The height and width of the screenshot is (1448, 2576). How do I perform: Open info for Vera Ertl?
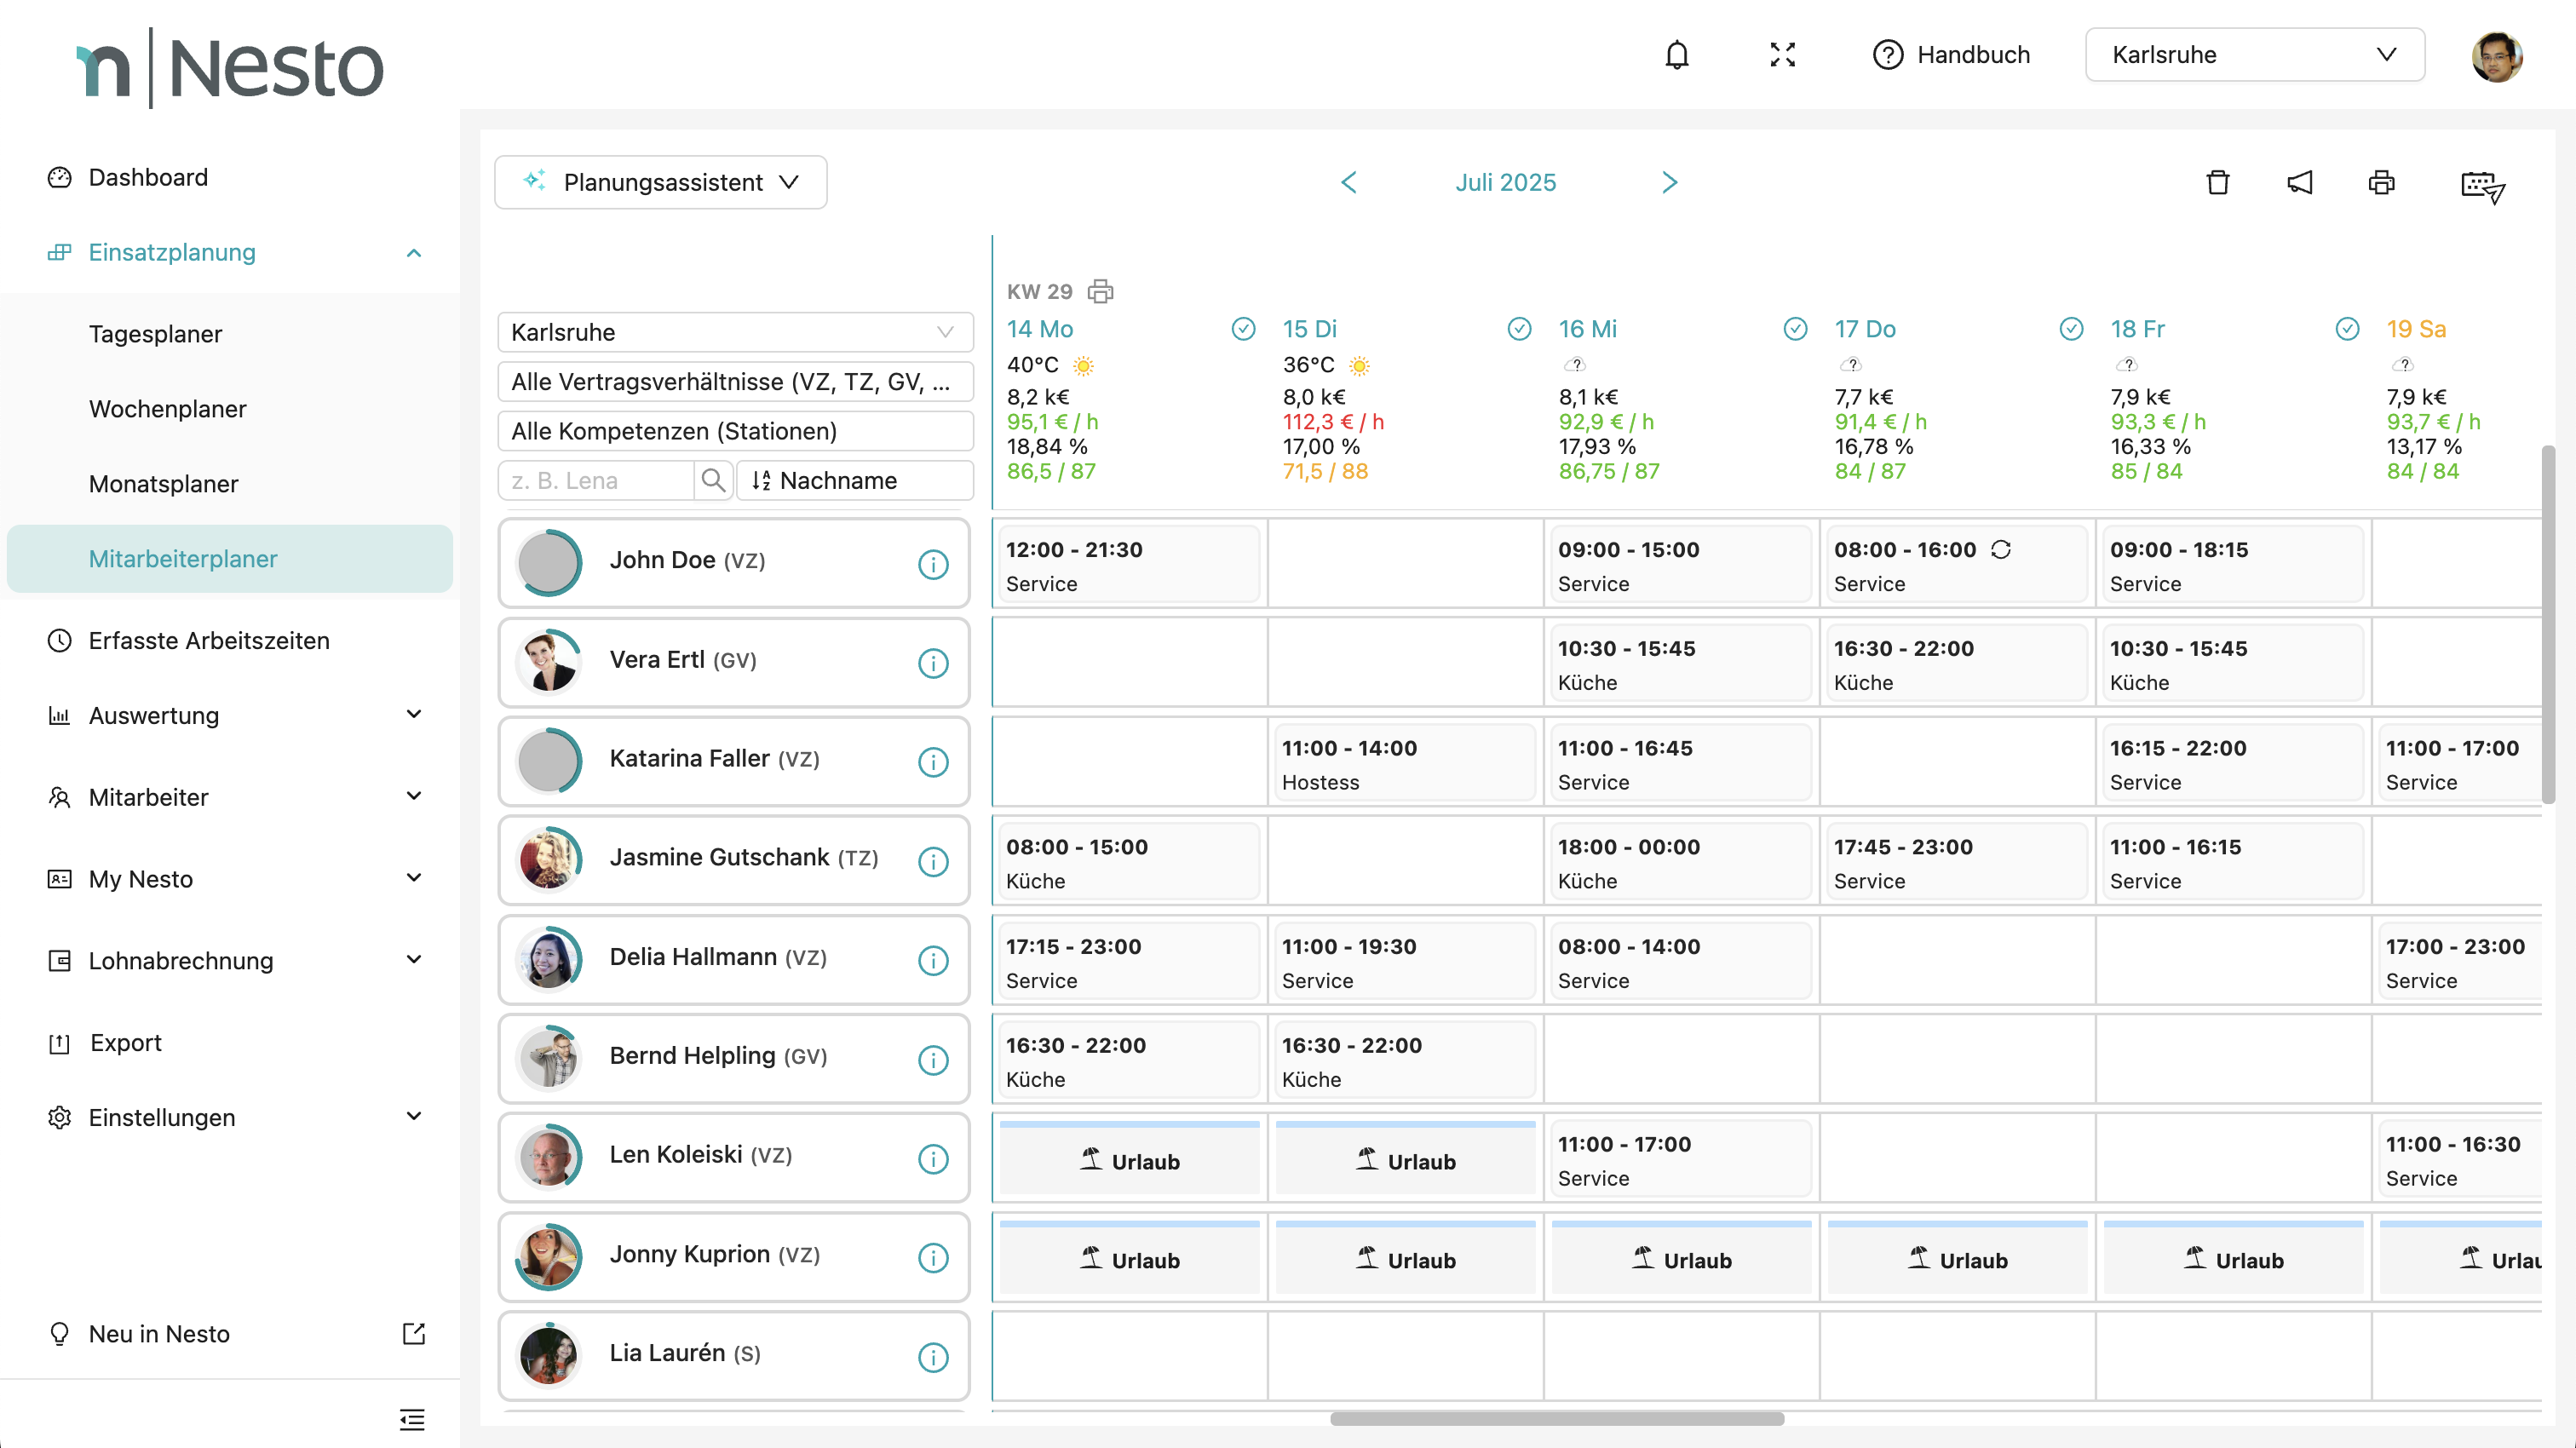coord(932,663)
